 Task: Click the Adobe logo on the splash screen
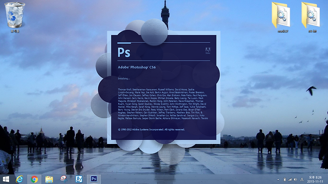coord(208,51)
